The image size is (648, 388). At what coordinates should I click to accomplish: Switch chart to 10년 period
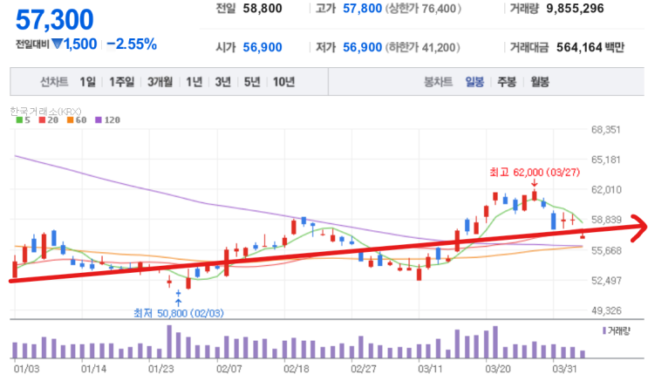pos(283,82)
